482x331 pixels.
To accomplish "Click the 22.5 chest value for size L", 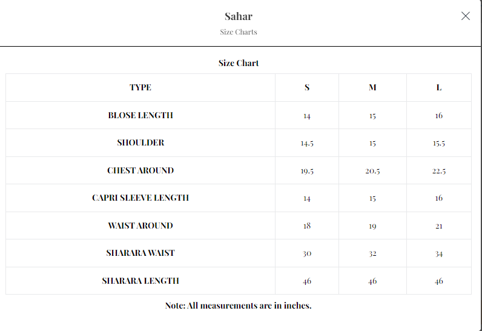I will pos(439,171).
